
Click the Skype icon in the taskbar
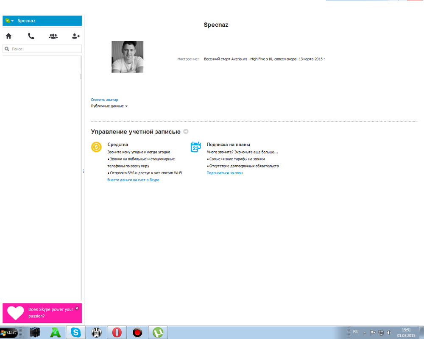tap(76, 333)
